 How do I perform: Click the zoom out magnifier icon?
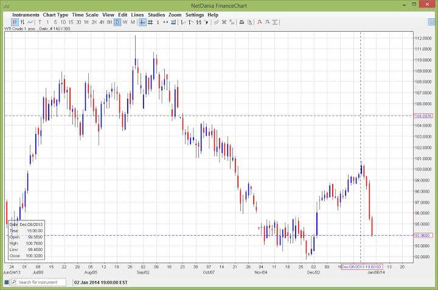tap(268, 22)
